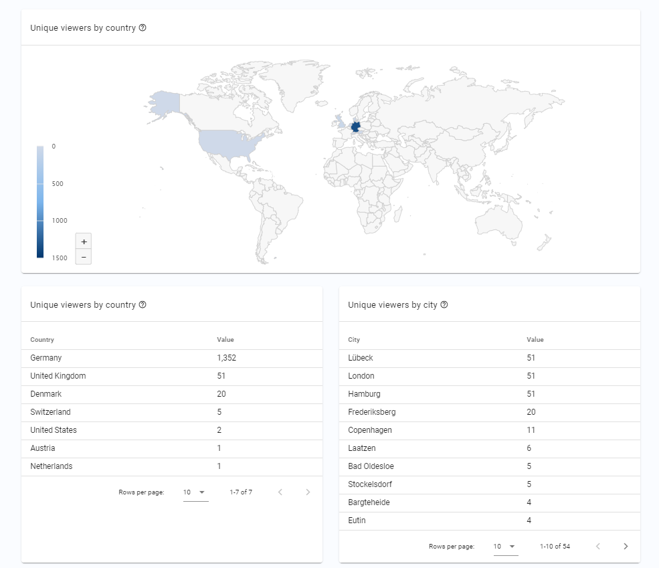
Task: Click previous page arrow in country table
Action: point(280,492)
